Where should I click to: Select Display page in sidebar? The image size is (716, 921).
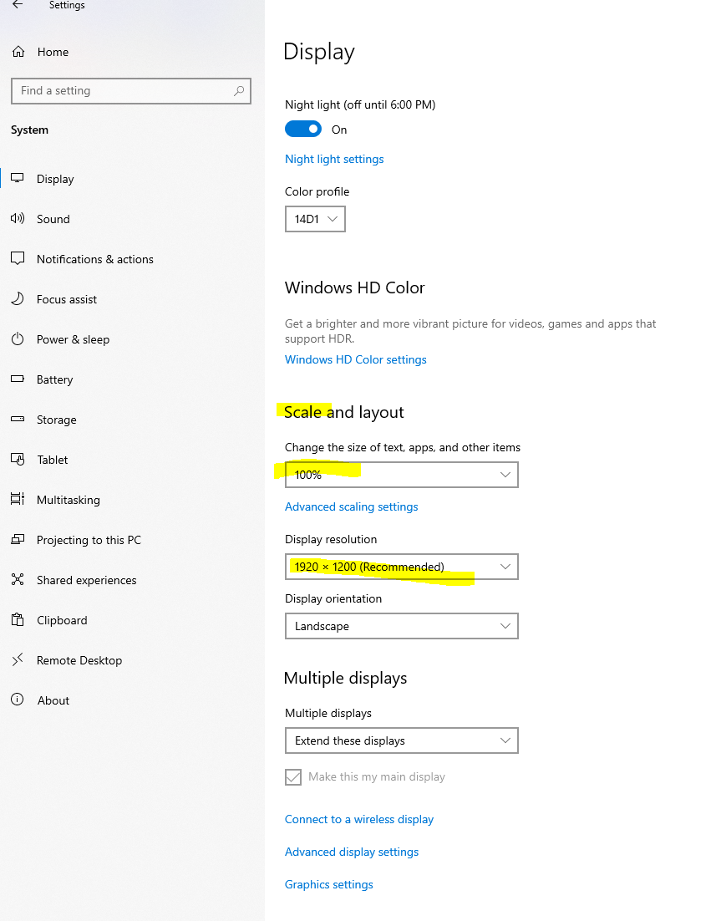(x=55, y=179)
